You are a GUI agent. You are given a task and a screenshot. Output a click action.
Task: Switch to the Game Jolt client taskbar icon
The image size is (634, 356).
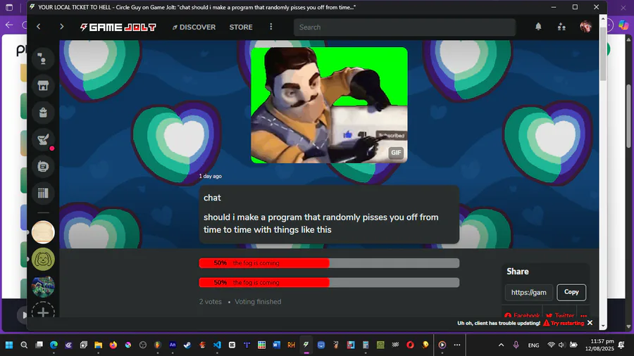click(x=306, y=345)
